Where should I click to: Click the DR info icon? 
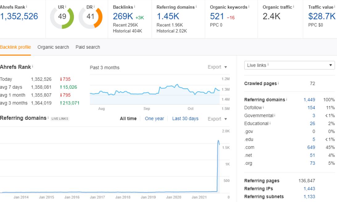94,6
